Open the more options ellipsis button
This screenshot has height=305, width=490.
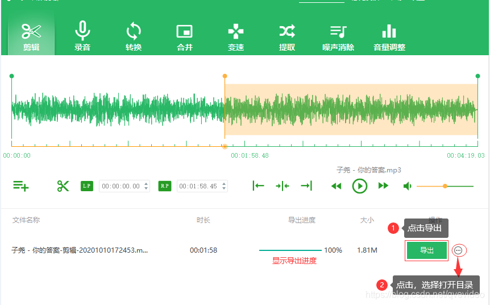pos(458,250)
